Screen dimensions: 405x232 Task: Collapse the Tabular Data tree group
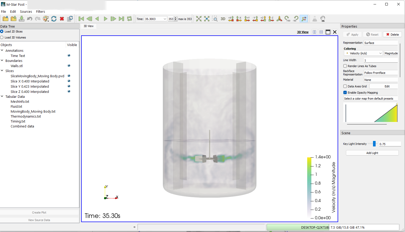2,96
